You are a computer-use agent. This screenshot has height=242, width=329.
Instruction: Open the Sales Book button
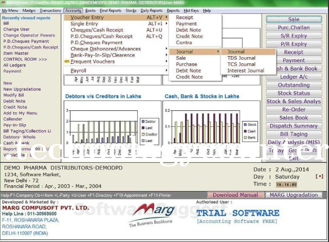point(294,117)
